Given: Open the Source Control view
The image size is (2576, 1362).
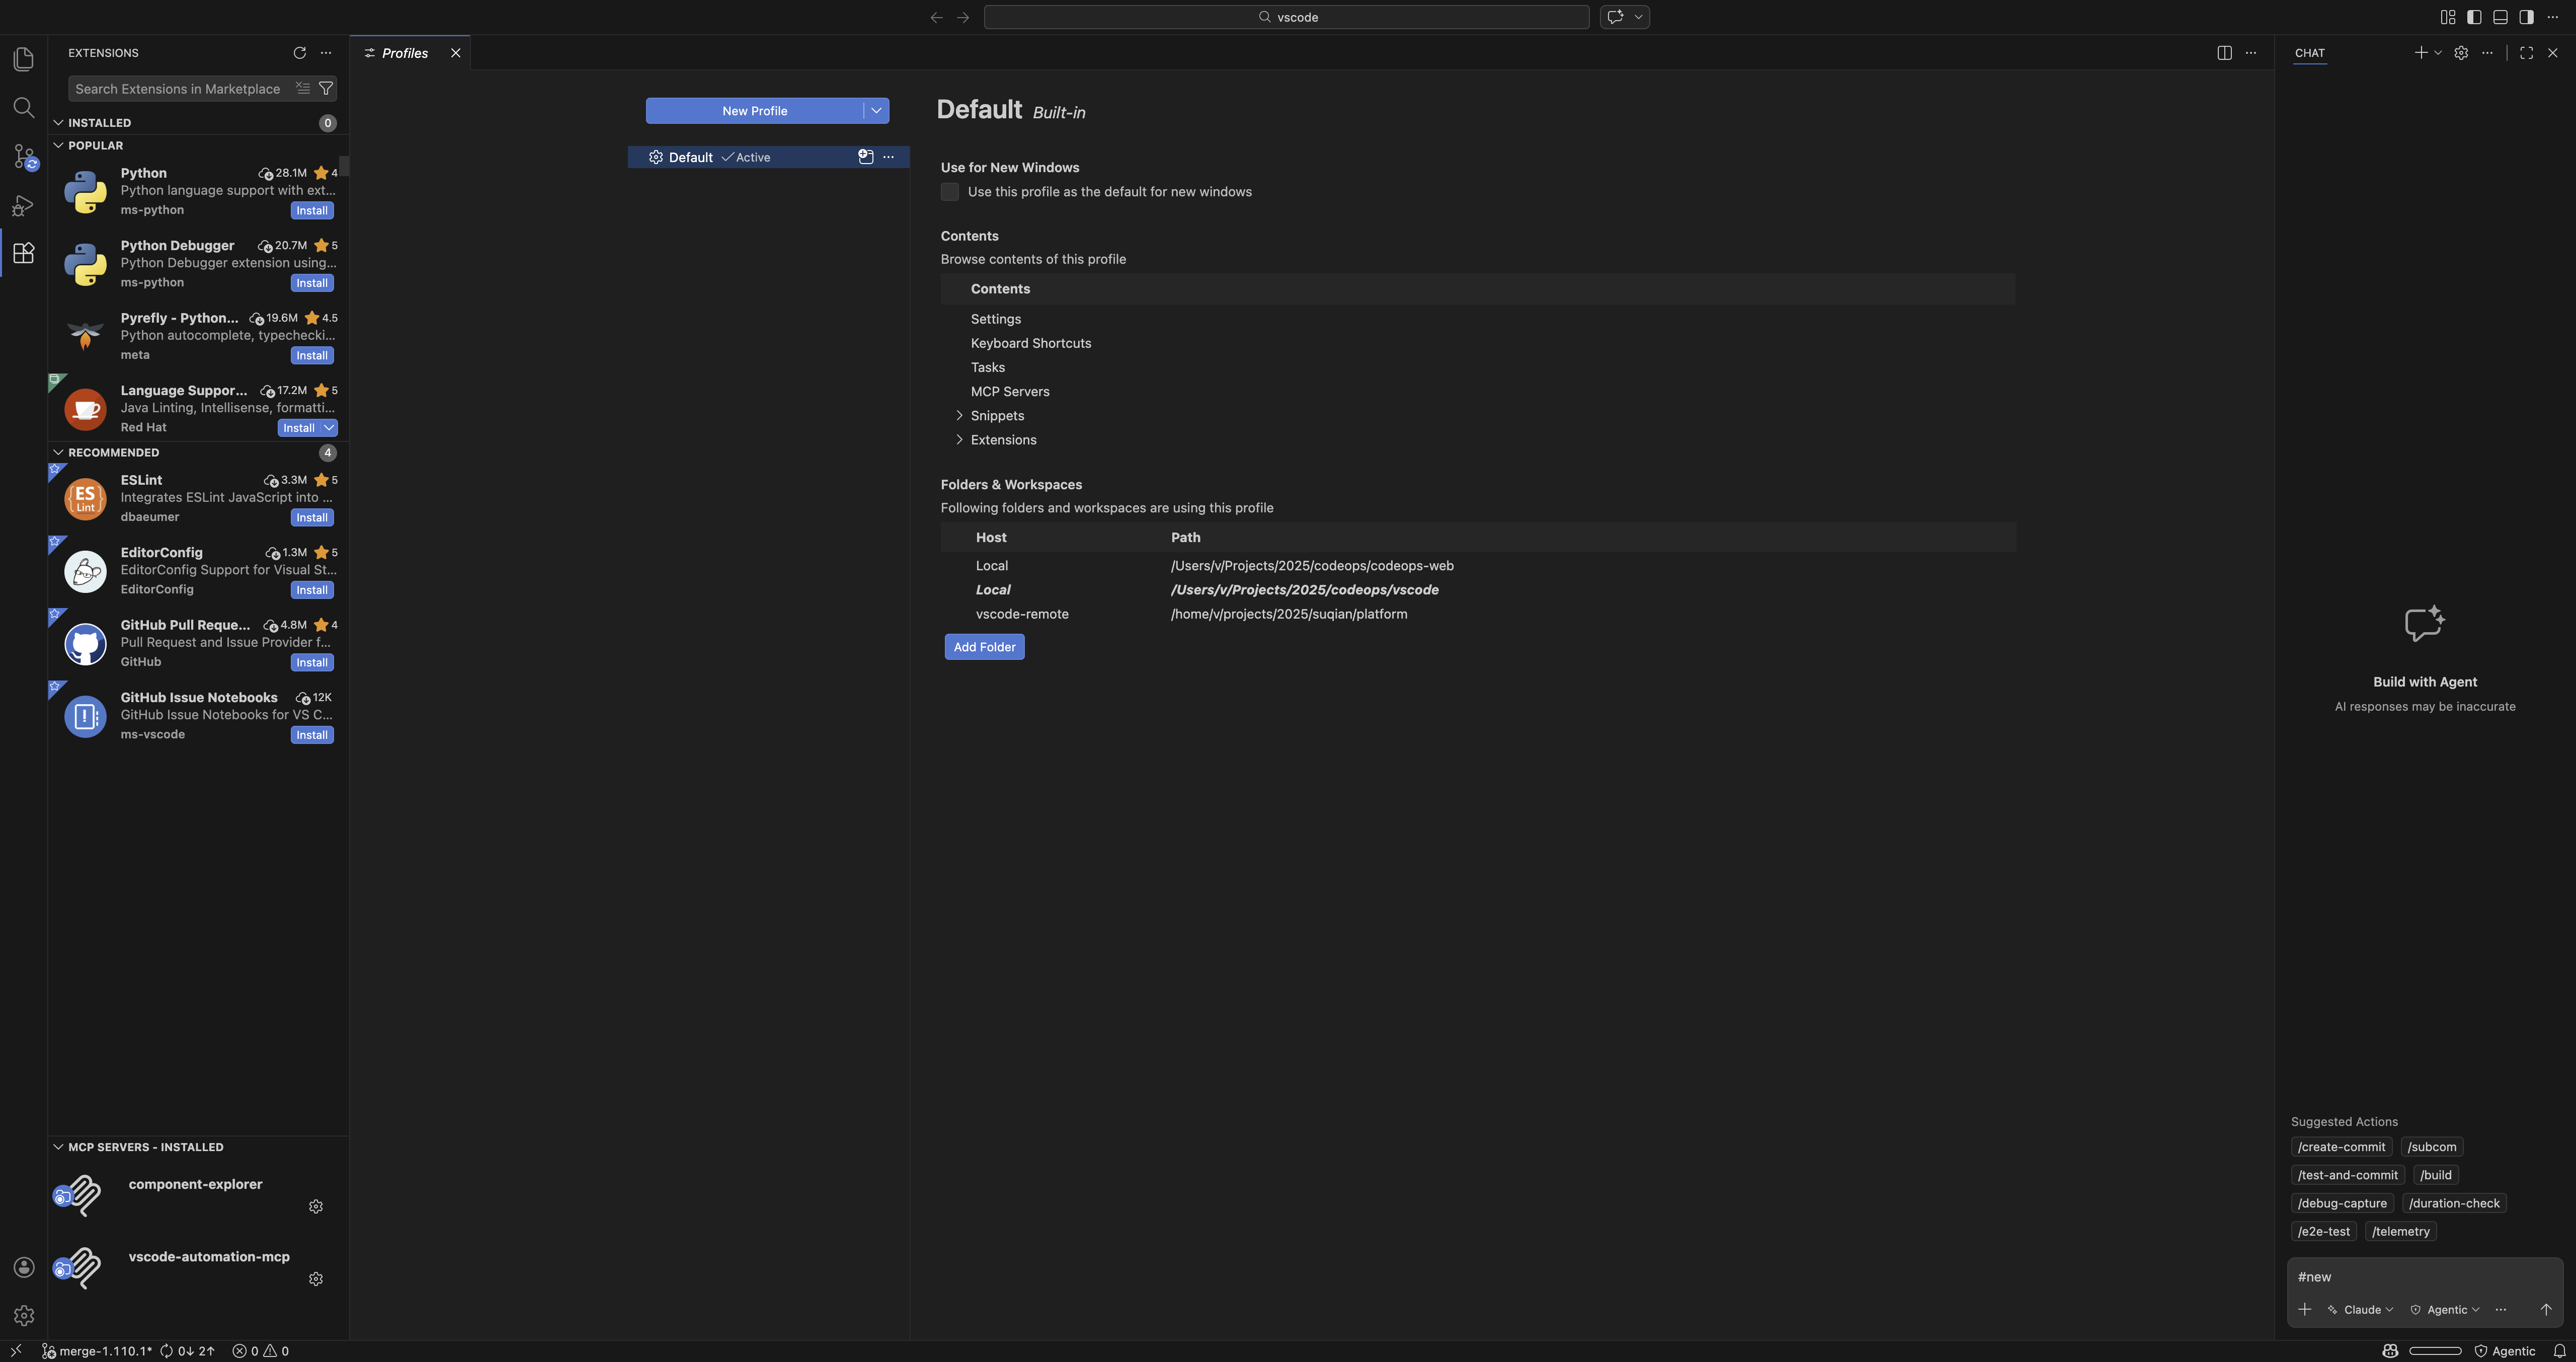Looking at the screenshot, I should (x=23, y=157).
